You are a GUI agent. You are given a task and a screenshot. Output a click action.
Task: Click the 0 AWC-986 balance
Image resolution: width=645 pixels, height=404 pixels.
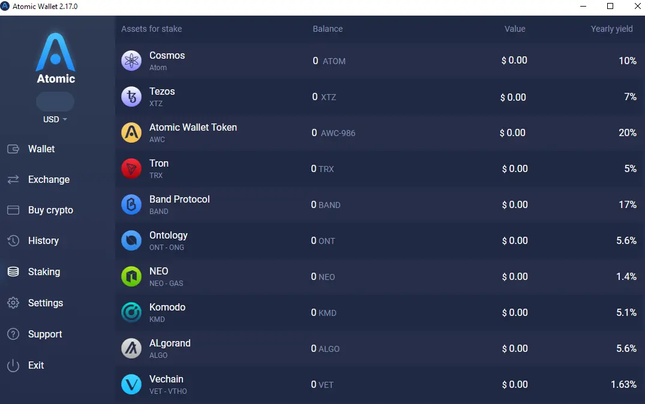pos(334,132)
